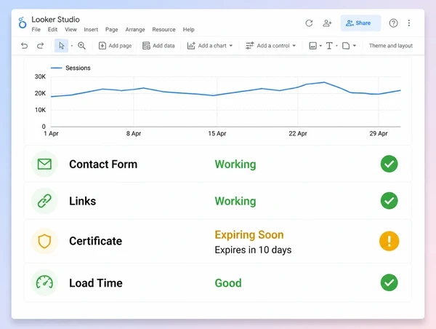Expand the text tool dropdown arrow
Viewport: 436px width, 329px height.
pos(336,46)
